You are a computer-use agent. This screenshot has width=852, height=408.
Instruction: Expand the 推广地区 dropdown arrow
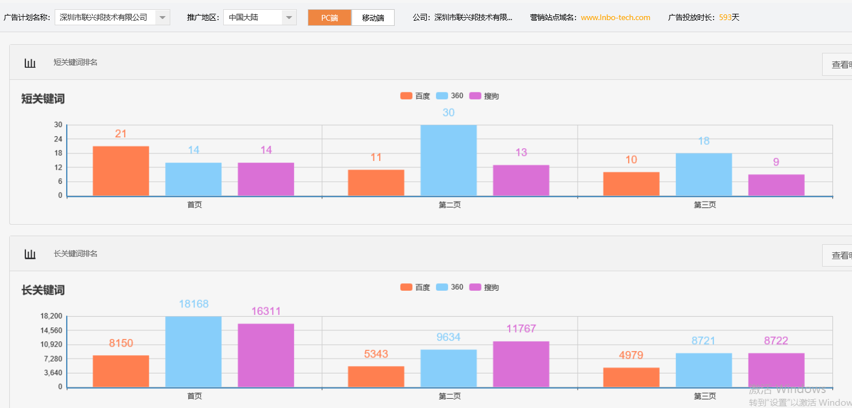(289, 18)
